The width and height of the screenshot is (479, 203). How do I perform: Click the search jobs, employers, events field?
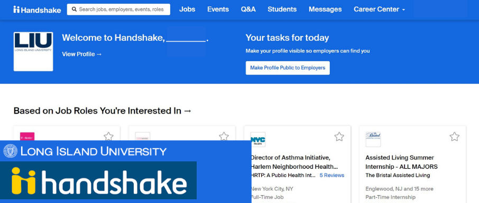coord(119,9)
